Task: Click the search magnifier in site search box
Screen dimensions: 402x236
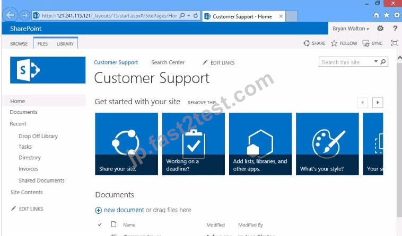Action: click(383, 62)
